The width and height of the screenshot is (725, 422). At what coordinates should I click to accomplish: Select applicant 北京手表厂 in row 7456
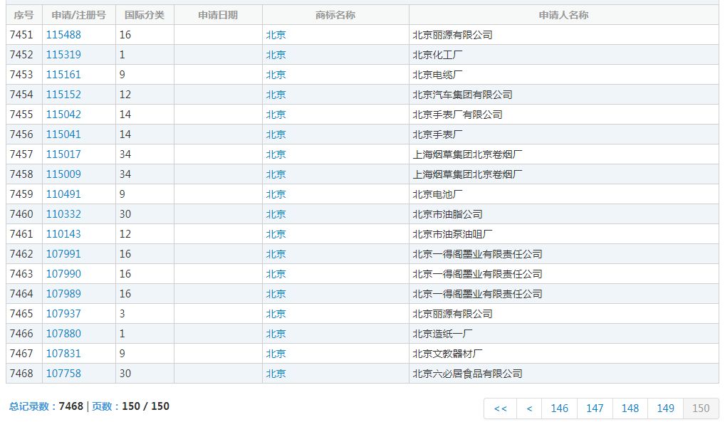[437, 134]
